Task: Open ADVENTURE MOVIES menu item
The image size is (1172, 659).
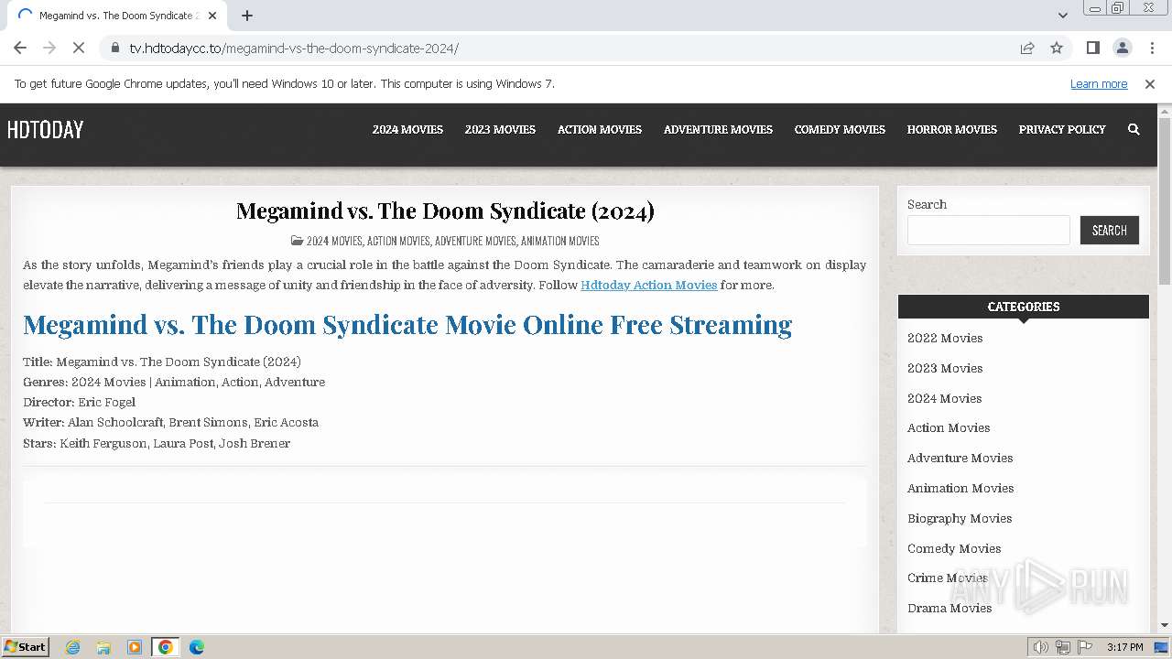Action: coord(718,130)
